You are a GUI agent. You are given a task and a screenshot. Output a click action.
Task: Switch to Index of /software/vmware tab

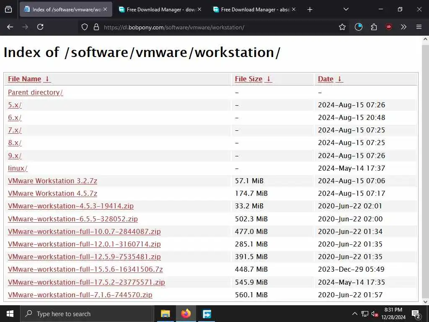tap(66, 9)
